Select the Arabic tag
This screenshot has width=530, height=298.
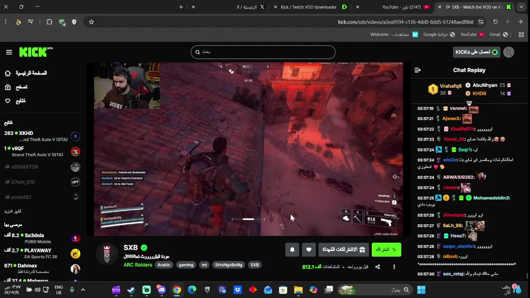164,265
